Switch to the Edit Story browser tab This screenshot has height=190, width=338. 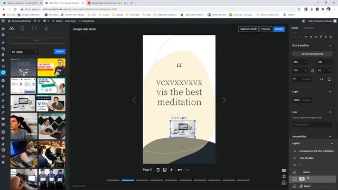(x=64, y=3)
